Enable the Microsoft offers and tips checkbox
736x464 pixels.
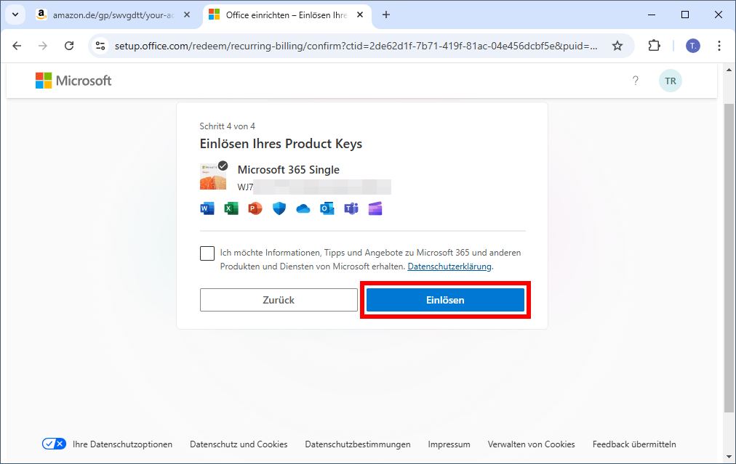click(207, 253)
